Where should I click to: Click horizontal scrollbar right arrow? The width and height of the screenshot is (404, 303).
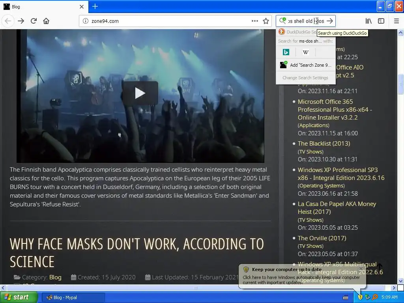(394, 288)
